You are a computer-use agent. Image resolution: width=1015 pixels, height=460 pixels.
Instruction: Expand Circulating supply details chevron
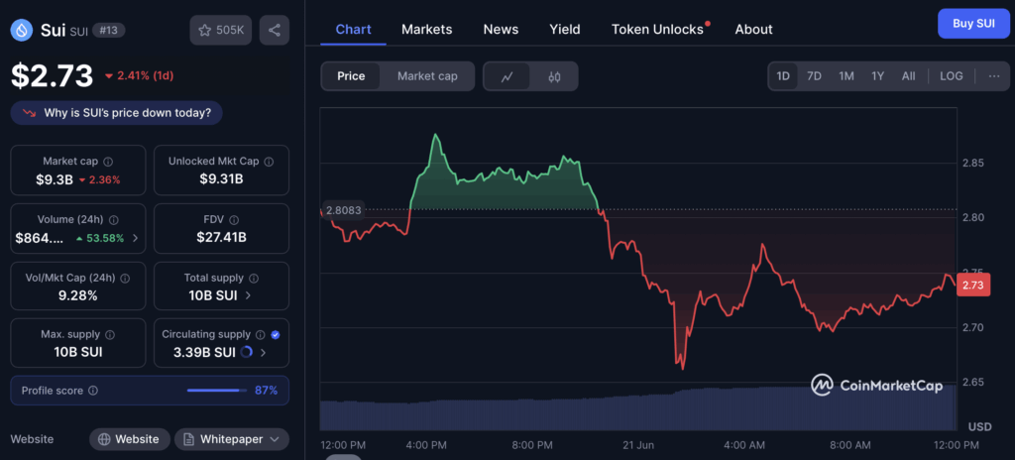point(263,353)
